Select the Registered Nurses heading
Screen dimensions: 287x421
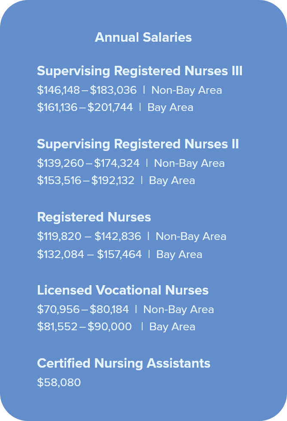coord(94,217)
